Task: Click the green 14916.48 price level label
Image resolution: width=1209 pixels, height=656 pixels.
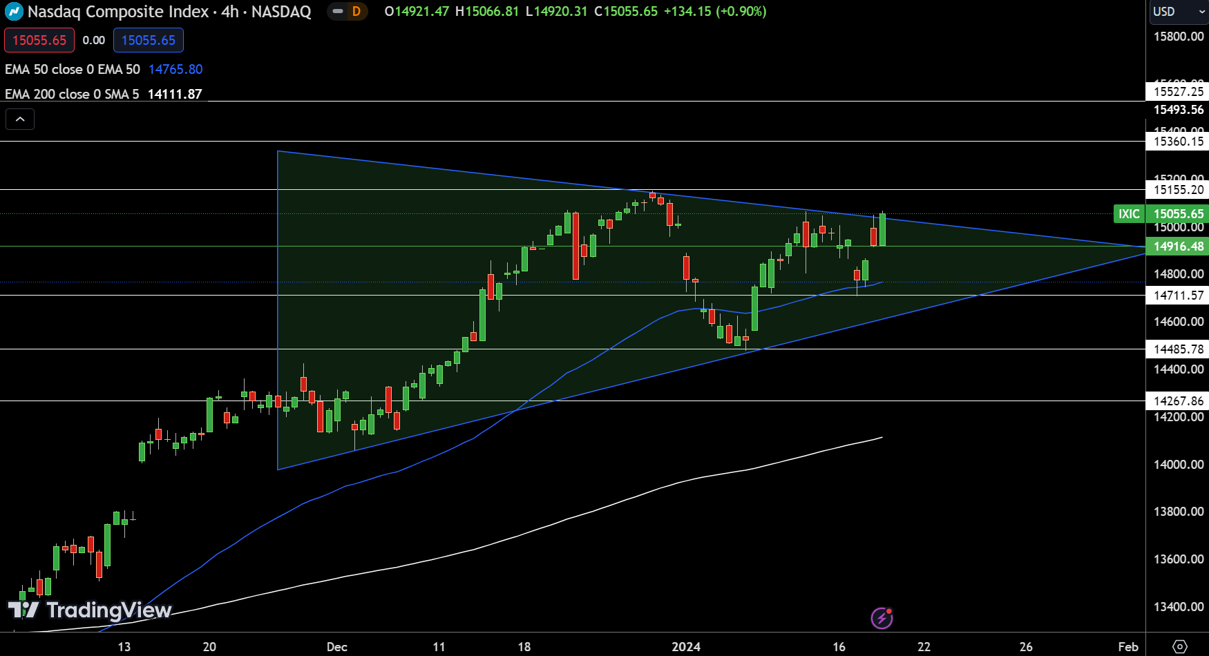Action: click(1177, 247)
